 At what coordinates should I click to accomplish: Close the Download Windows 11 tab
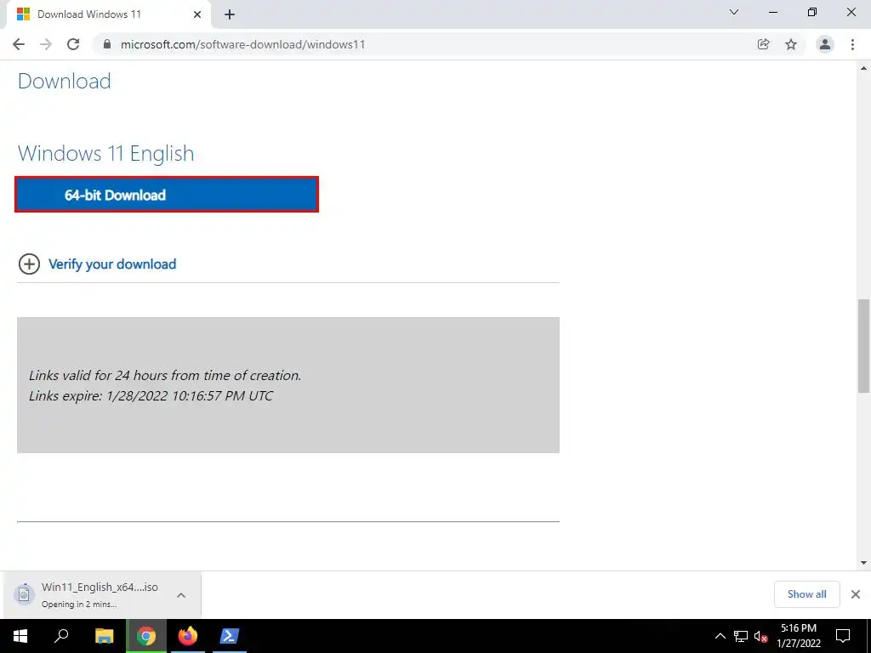coord(197,14)
